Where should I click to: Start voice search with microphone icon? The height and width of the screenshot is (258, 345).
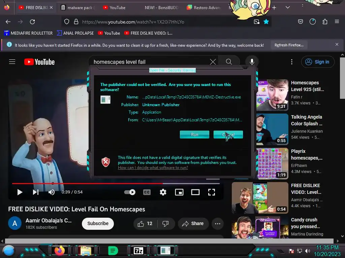click(252, 62)
